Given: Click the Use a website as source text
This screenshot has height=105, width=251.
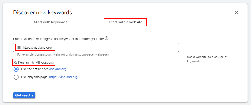Looking at the screenshot, I should pos(207,59).
